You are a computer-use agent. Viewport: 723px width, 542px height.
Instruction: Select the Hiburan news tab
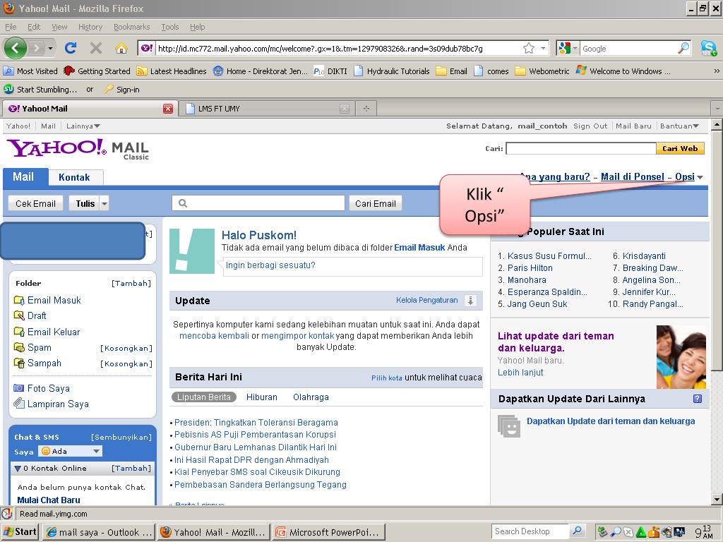pos(262,397)
